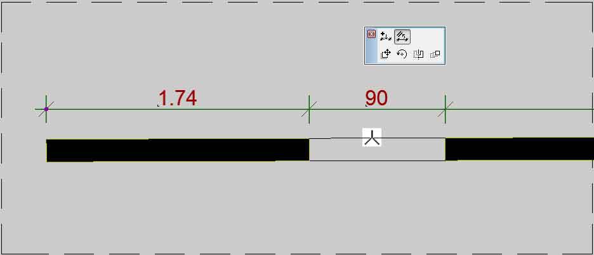Select the 1.74 dimension text
Screen dimensions: 594x255
(177, 98)
